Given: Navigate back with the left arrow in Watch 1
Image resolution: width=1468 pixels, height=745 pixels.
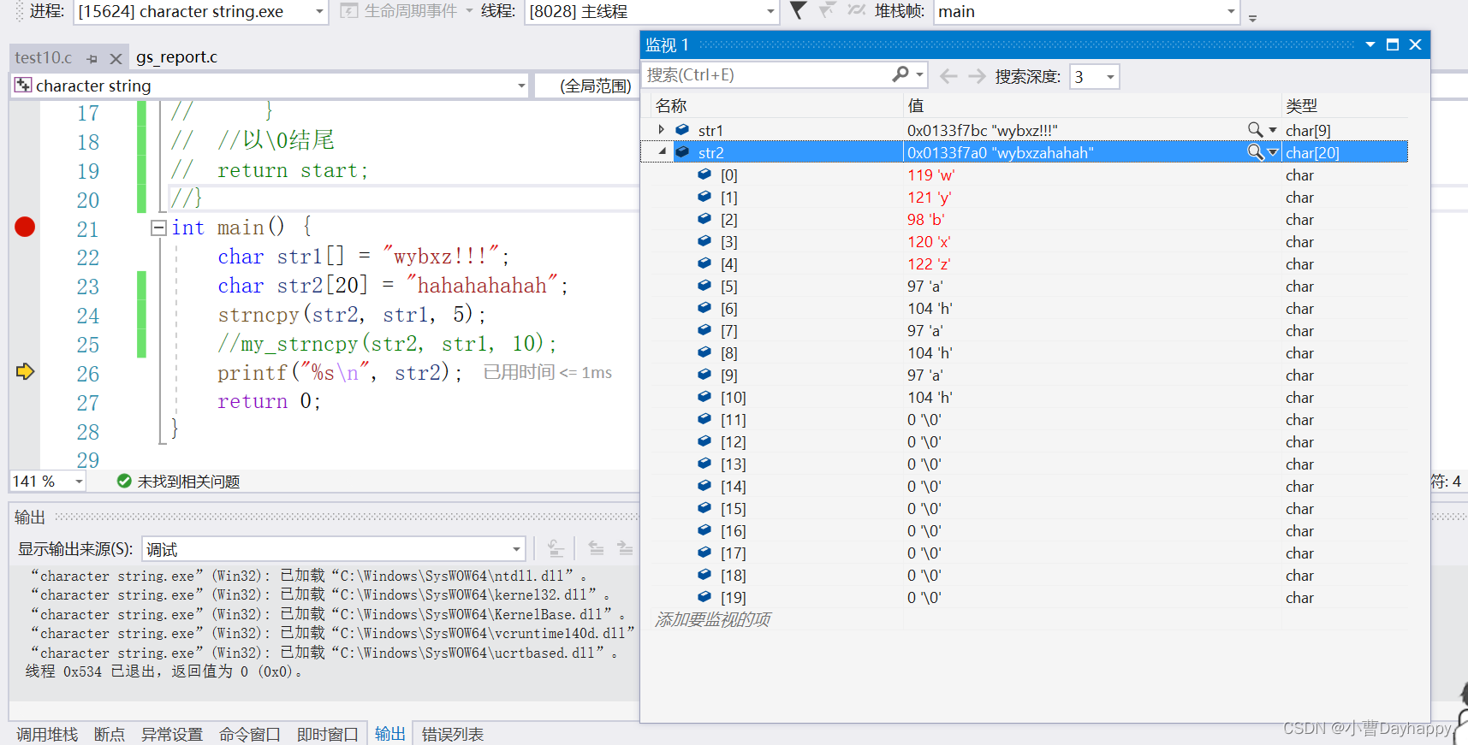Looking at the screenshot, I should pos(948,76).
